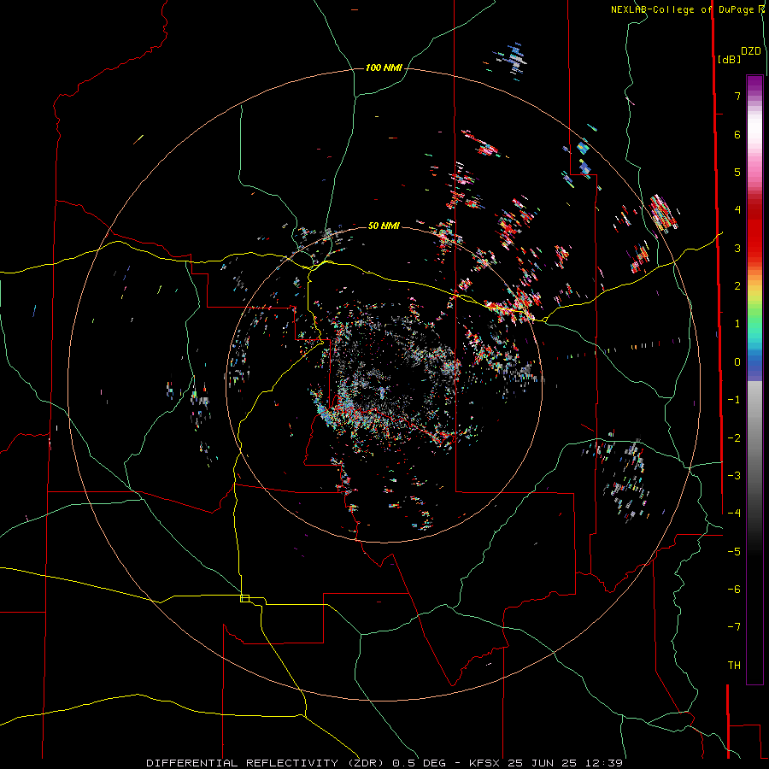This screenshot has height=769, width=769.
Task: Click the ZDR color scale bar
Action: [x=754, y=379]
